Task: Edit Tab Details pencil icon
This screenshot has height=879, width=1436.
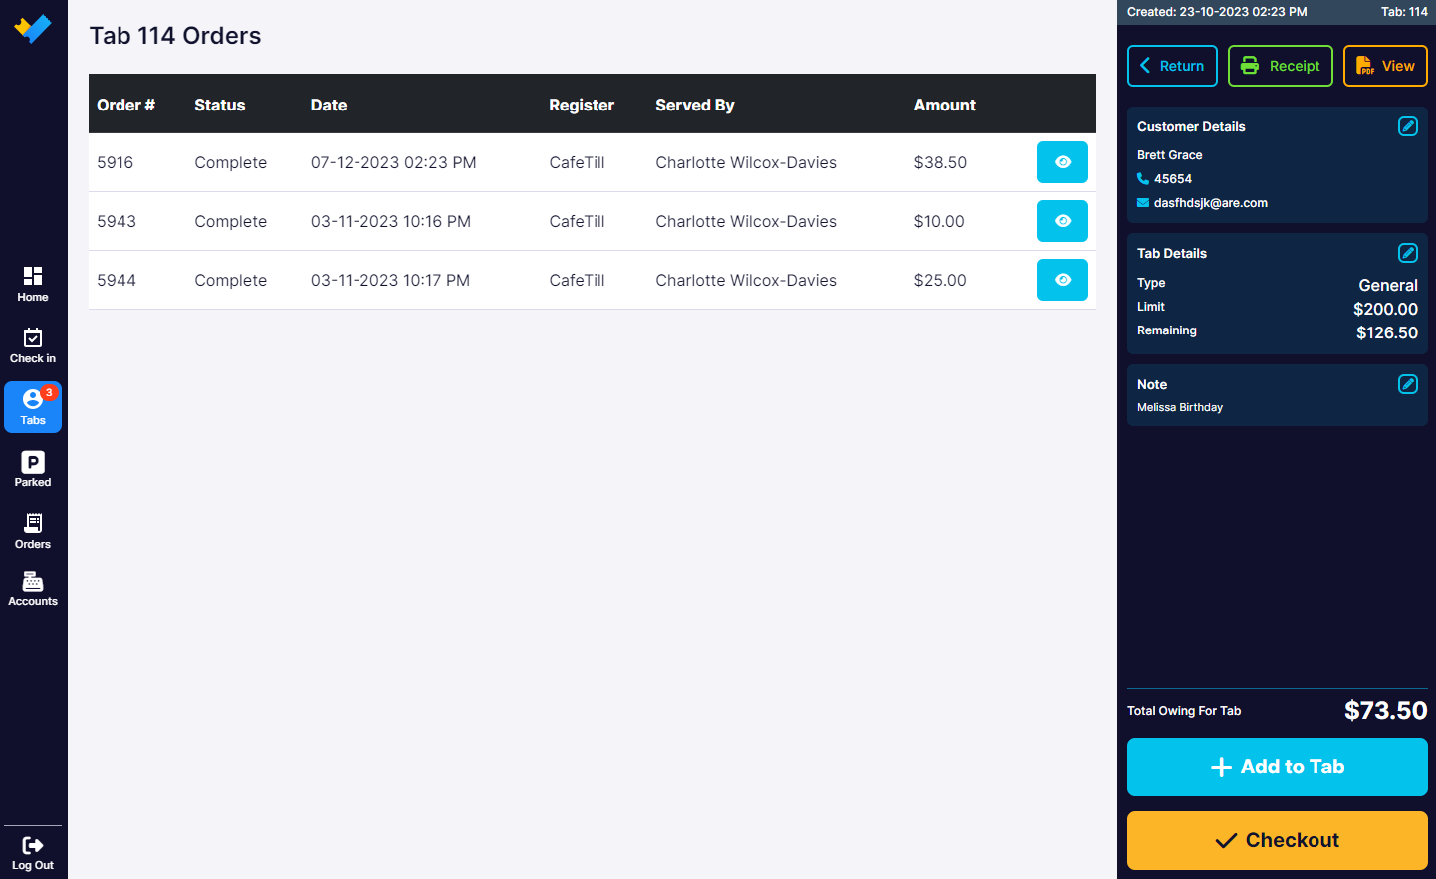Action: click(x=1407, y=253)
